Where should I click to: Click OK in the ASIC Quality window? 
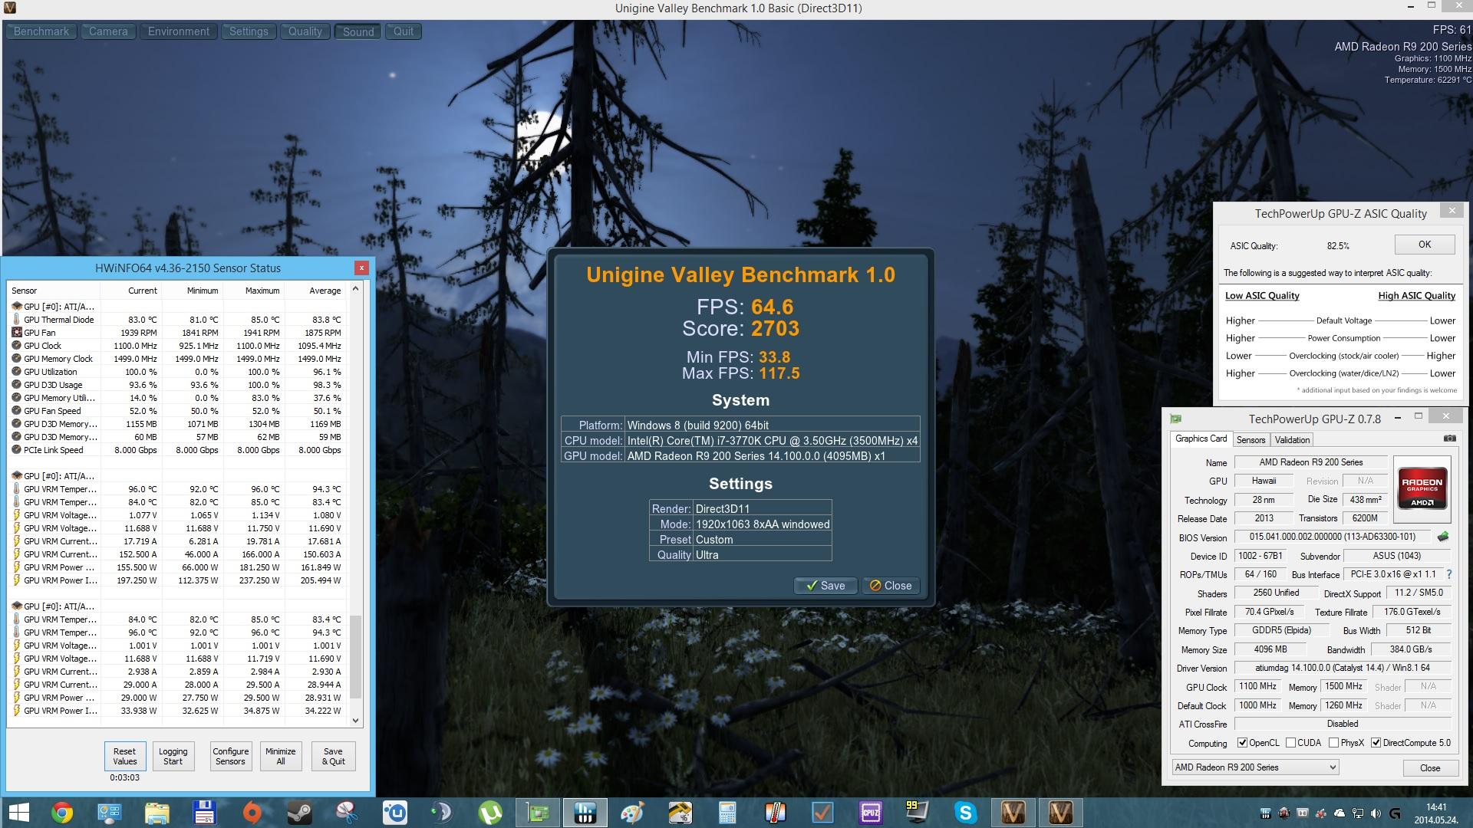tap(1425, 245)
